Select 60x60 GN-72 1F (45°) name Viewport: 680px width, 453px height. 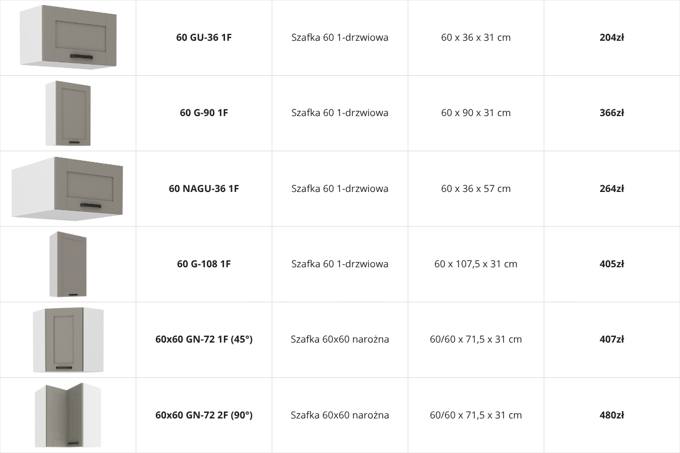204,339
